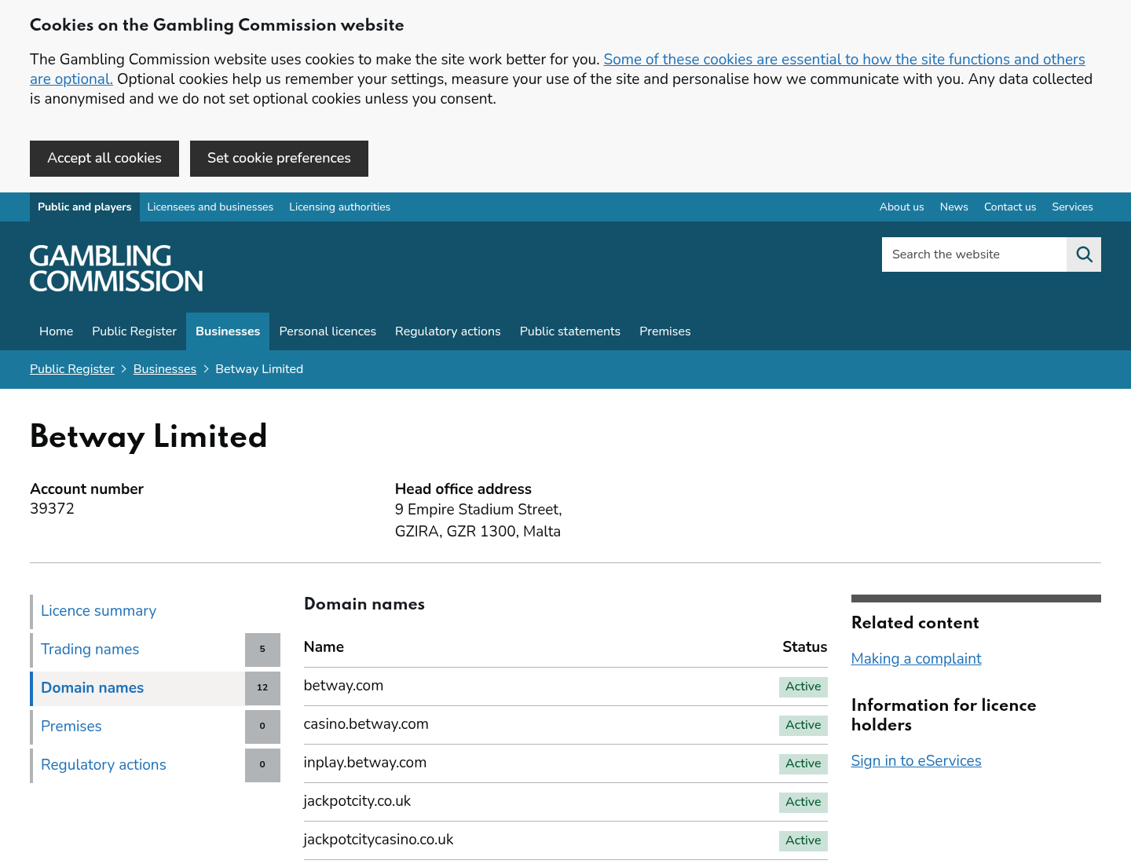1131x864 pixels.
Task: Click the GZIRA, GZR 1300, Malta line
Action: click(x=478, y=532)
